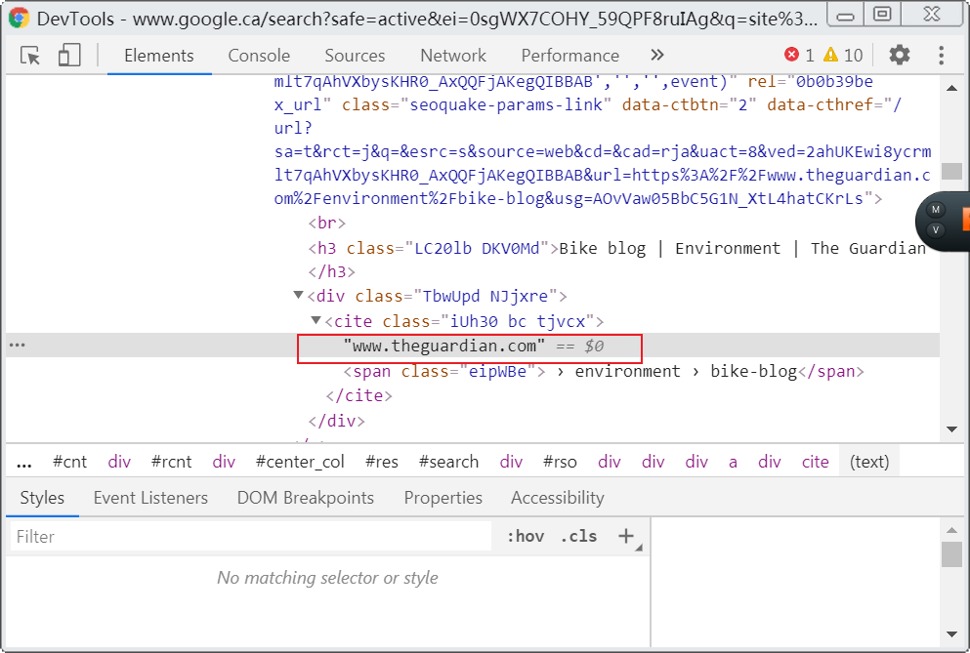Collapse the div TbwUpd NJjxre node
The width and height of the screenshot is (970, 653).
299,295
